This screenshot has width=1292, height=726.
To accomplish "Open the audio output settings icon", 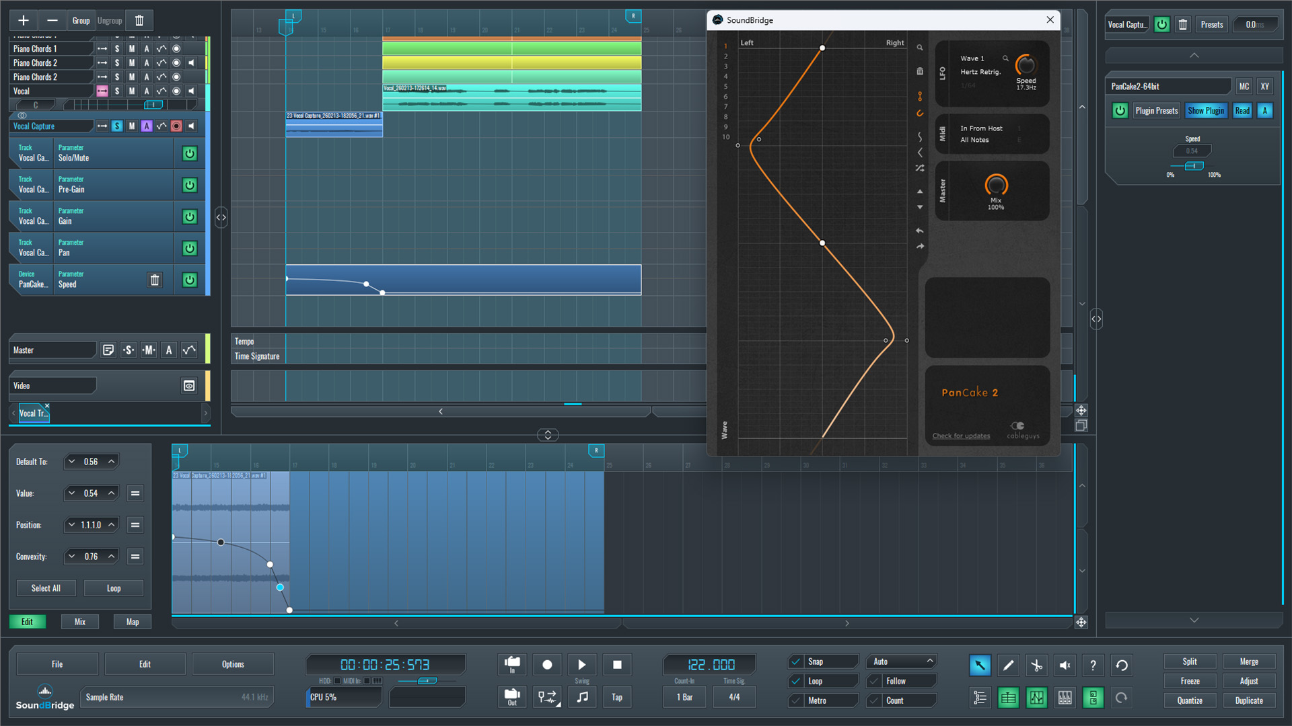I will coord(512,697).
